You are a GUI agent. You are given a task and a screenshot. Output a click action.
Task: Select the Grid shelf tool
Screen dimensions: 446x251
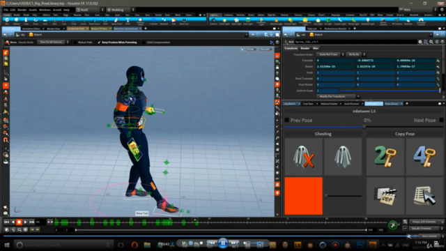(x=45, y=21)
